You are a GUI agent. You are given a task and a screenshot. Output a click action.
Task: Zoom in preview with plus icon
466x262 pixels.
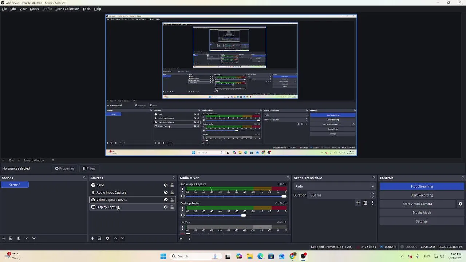coord(19,160)
